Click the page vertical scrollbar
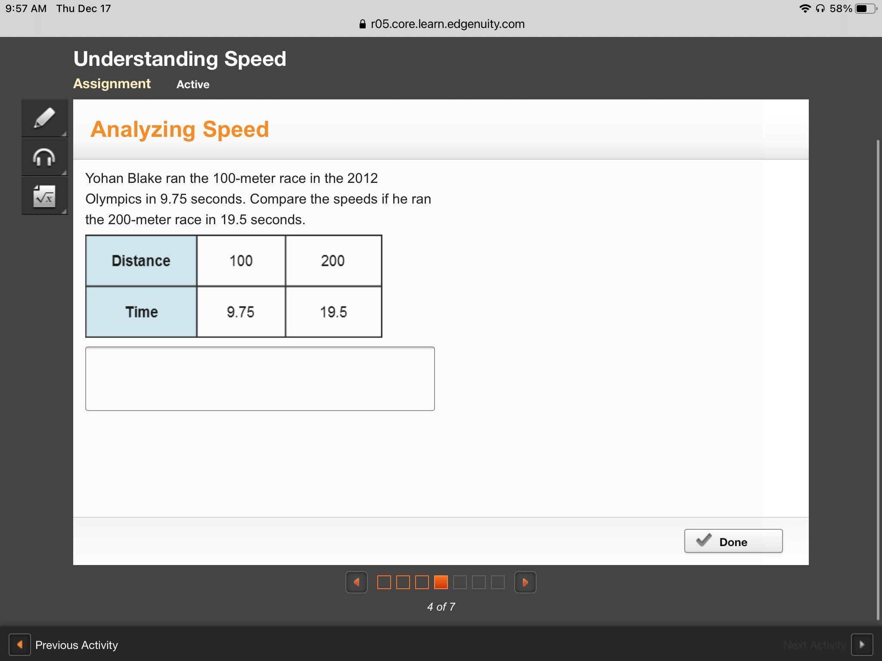Image resolution: width=882 pixels, height=661 pixels. pos(878,379)
